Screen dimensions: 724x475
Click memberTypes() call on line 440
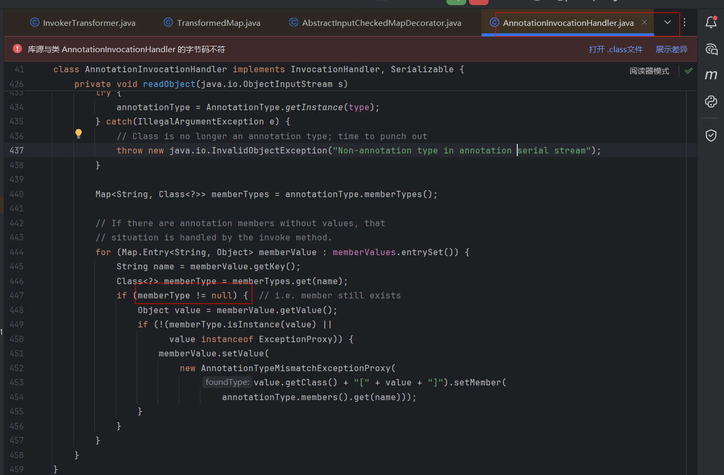398,194
